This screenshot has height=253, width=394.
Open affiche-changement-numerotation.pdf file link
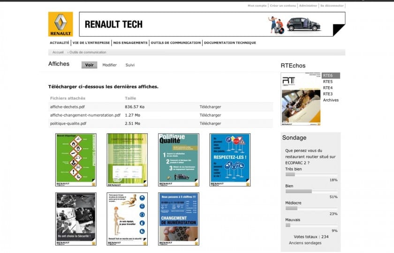pyautogui.click(x=85, y=115)
